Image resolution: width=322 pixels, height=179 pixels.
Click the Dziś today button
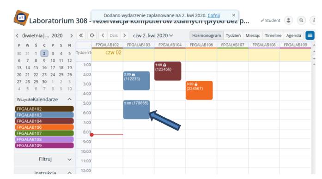[x=114, y=36]
